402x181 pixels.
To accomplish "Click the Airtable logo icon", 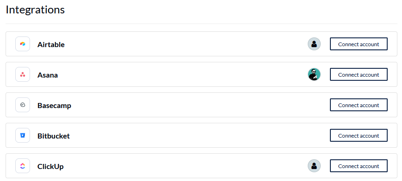I will tap(23, 44).
